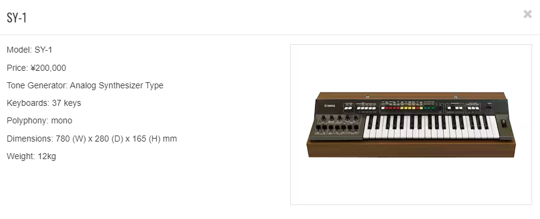Click the red tone buttons on the synth panel
540x219 pixels.
392,108
